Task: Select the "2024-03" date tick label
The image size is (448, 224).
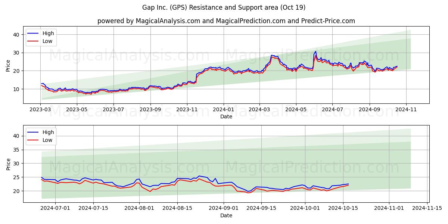Action: click(259, 110)
